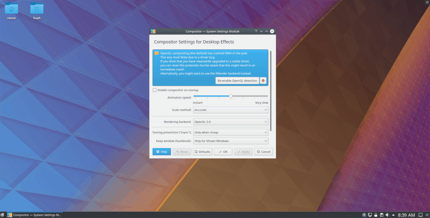
Task: Expand the hidden system tray icons arrow
Action: point(393,215)
